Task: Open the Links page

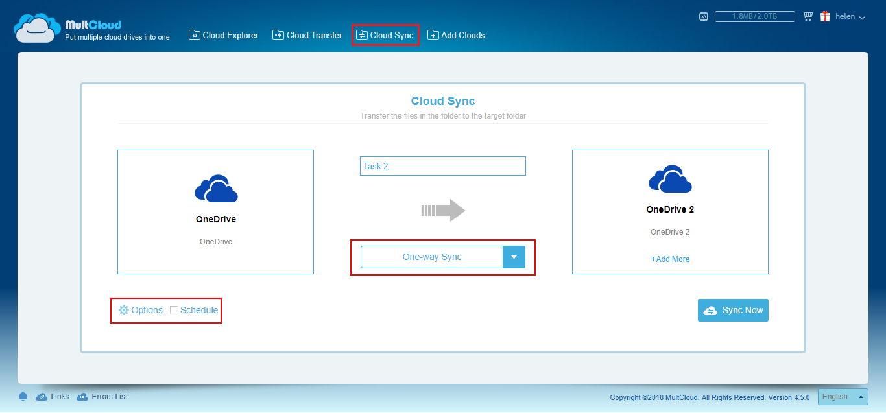Action: tap(53, 396)
